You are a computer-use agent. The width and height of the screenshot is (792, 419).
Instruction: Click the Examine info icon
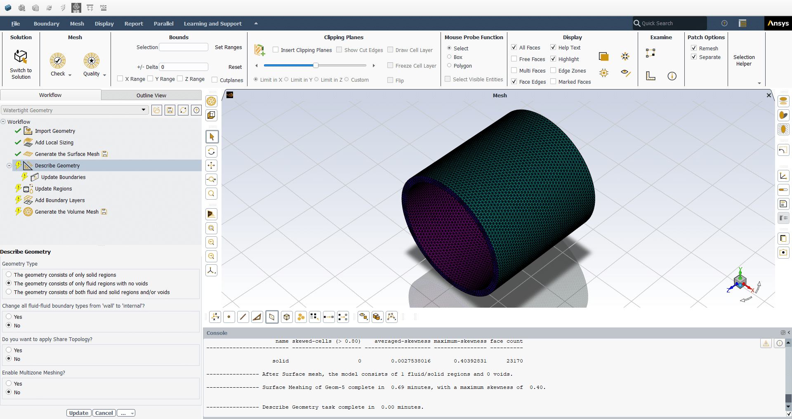tap(672, 76)
